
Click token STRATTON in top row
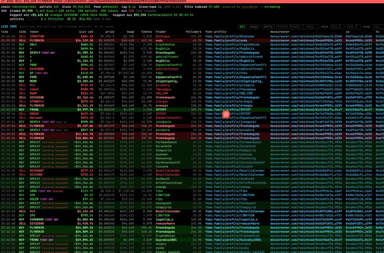[37, 37]
